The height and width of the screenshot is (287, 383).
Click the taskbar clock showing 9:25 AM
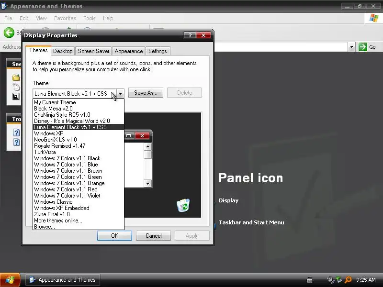[366, 280]
